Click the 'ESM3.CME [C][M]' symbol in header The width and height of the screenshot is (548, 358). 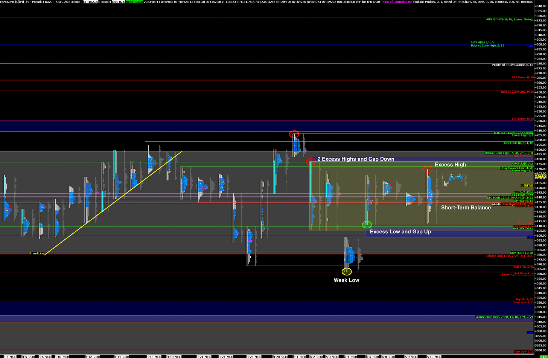tap(12, 2)
